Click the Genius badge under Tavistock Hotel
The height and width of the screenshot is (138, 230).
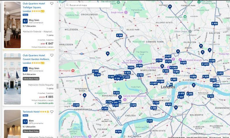(x=25, y=115)
